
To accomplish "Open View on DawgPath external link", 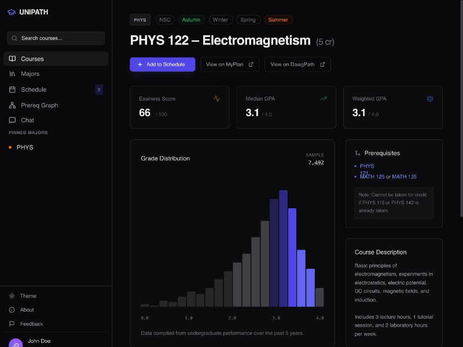I will pos(297,65).
